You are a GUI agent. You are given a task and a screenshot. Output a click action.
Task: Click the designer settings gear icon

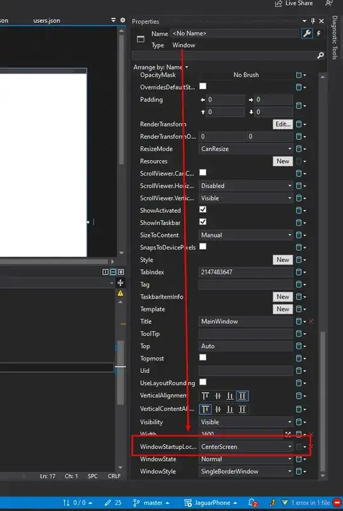click(123, 20)
